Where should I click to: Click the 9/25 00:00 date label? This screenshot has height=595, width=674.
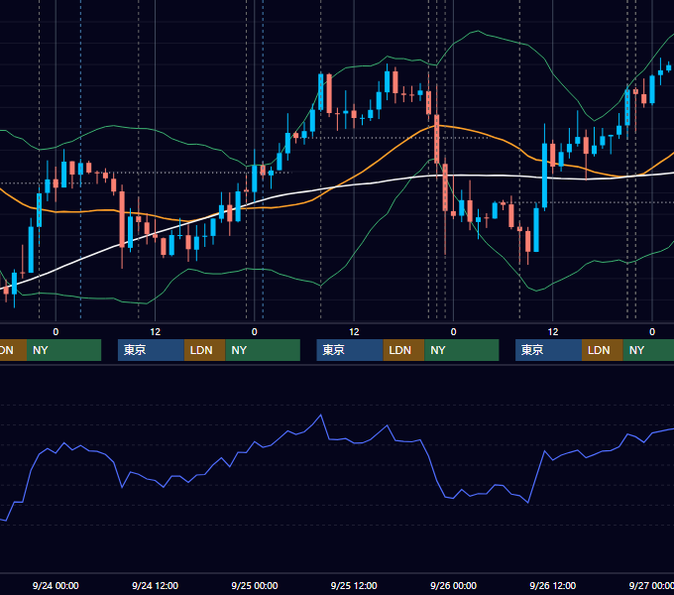click(x=255, y=585)
